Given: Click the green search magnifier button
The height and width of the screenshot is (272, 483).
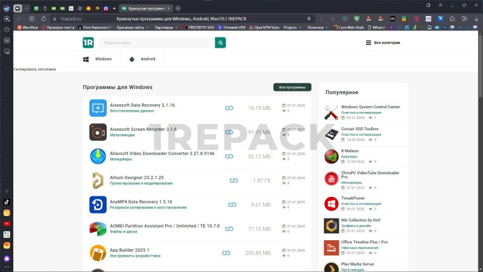Looking at the screenshot, I should pos(221,43).
